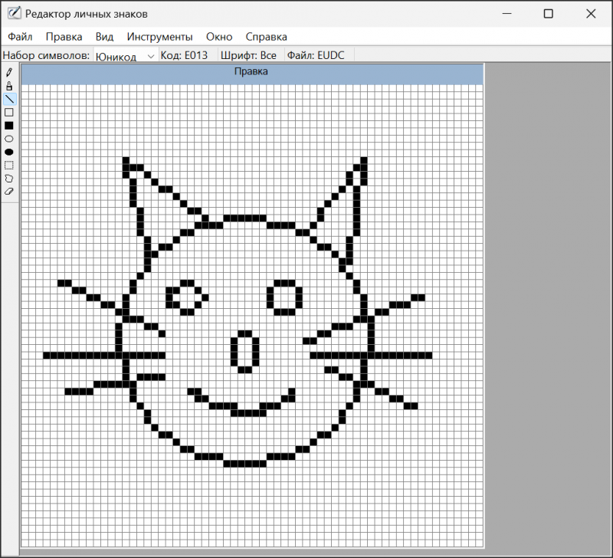Click the application icon in the title bar
The height and width of the screenshot is (558, 613).
(x=13, y=14)
